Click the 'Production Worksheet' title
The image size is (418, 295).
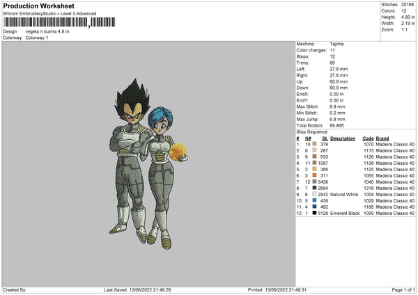tap(39, 6)
